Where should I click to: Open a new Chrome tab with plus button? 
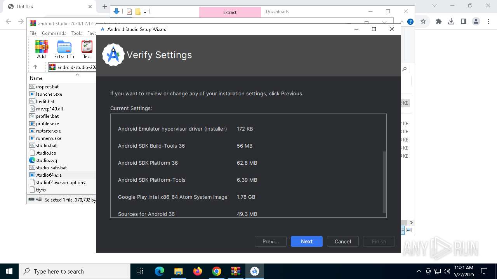click(x=104, y=7)
